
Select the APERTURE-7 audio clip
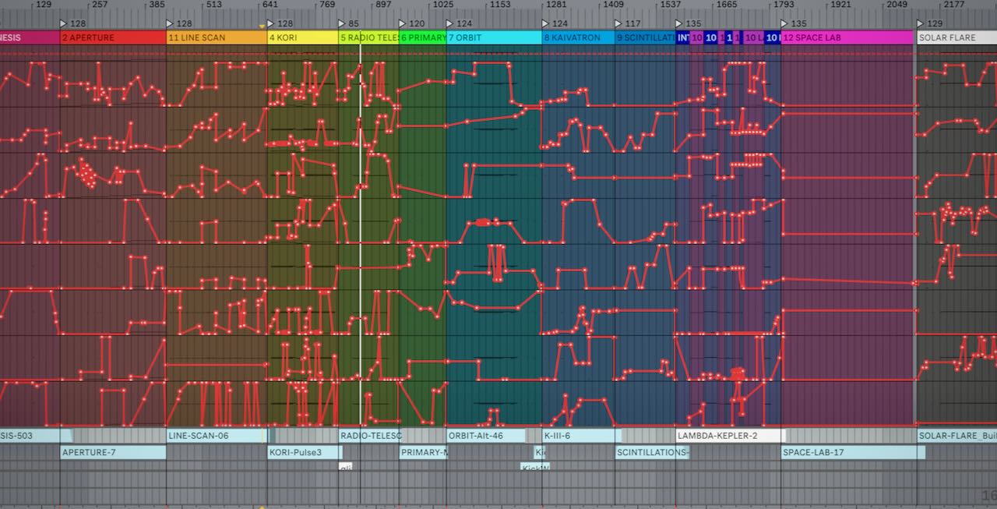(113, 452)
